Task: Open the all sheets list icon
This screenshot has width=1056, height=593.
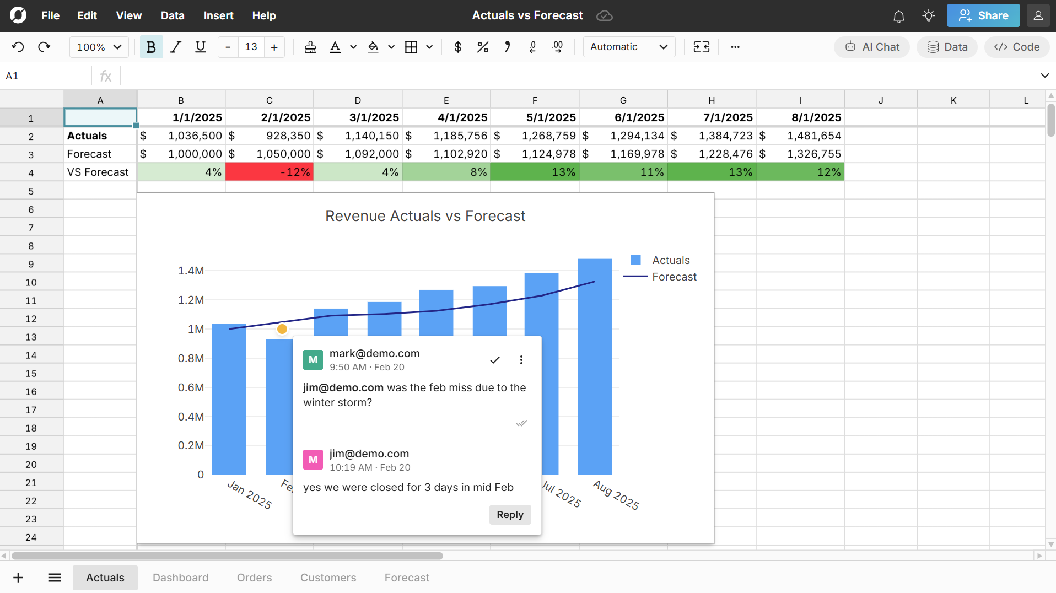Action: pyautogui.click(x=54, y=578)
